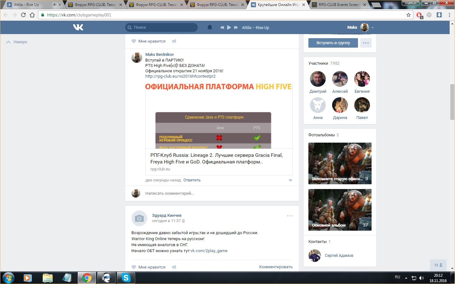
Task: Open member Алексей's avatar
Action: coord(340,79)
